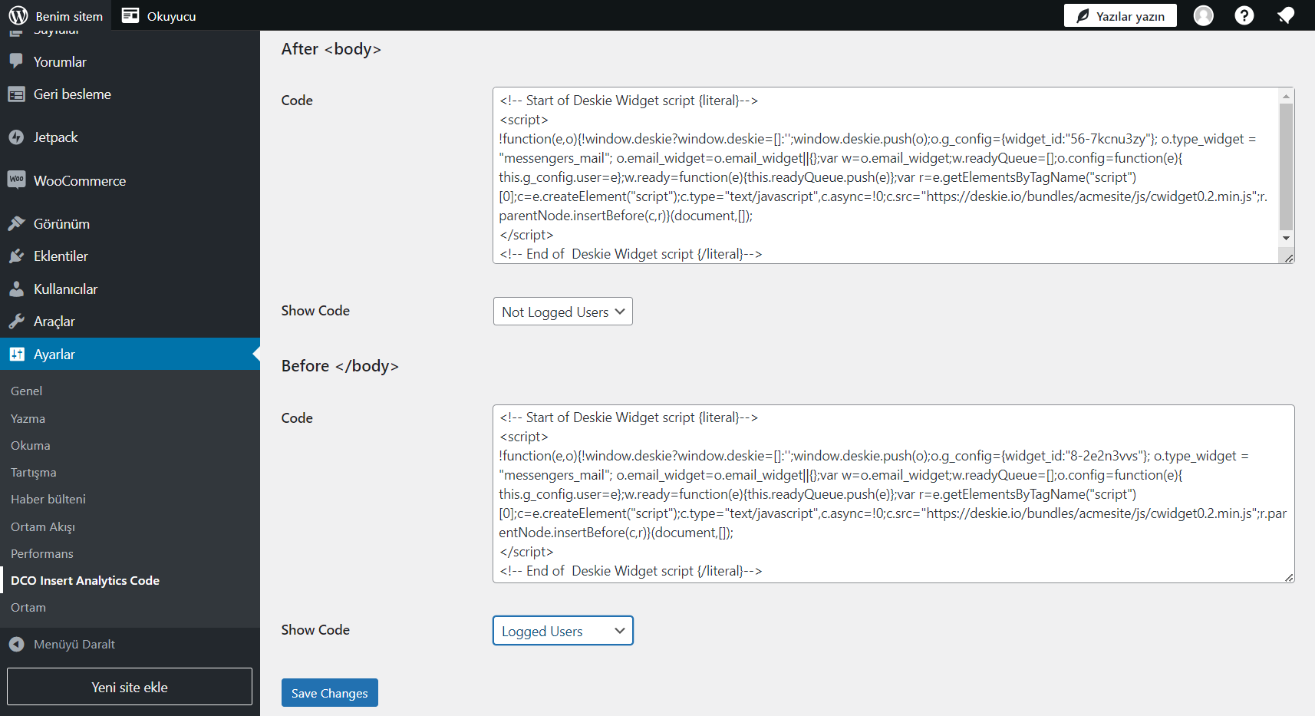Click the Geri besleme feedback icon
Viewport: 1315px width, 716px height.
pos(16,94)
